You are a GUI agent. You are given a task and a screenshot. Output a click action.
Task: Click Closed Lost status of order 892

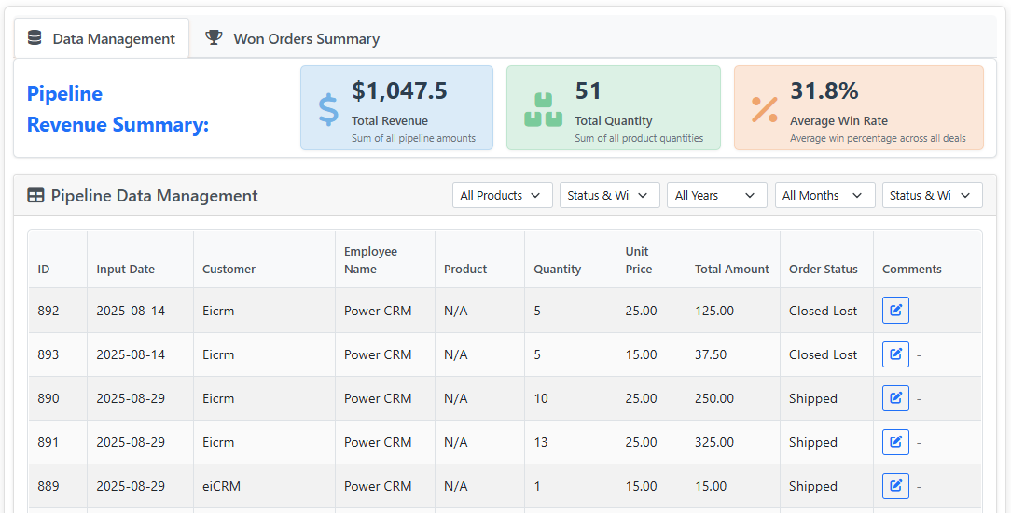[x=823, y=311]
